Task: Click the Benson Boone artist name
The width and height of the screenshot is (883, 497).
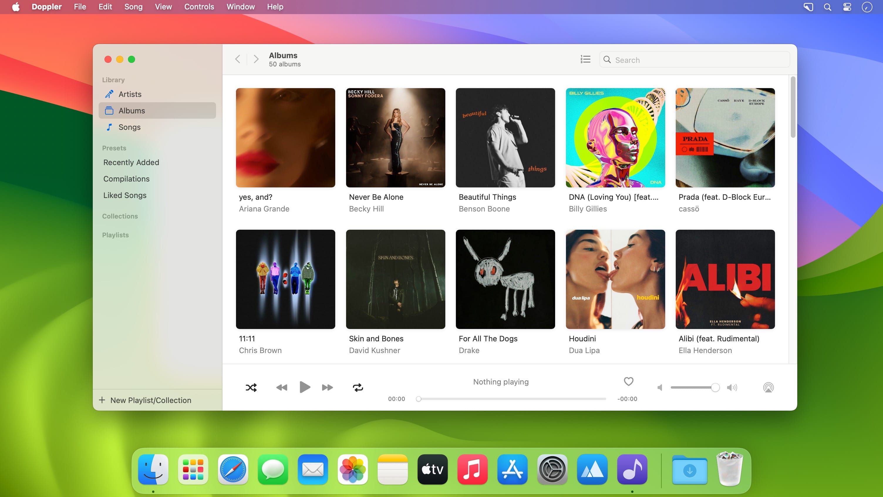Action: (x=484, y=209)
